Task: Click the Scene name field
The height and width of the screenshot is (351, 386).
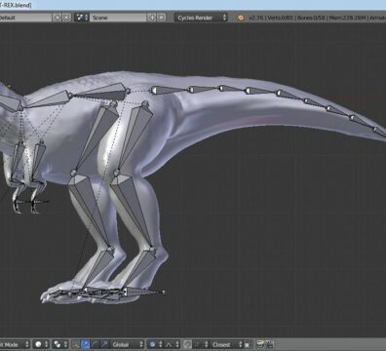Action: point(119,18)
